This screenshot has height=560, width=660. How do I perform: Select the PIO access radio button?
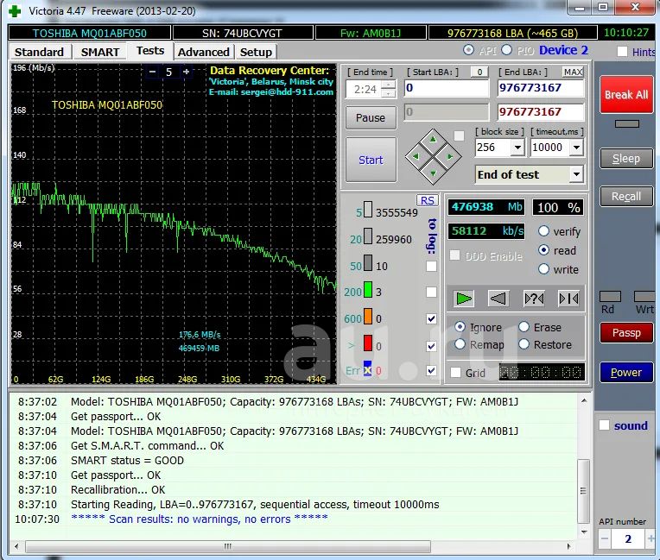click(507, 50)
